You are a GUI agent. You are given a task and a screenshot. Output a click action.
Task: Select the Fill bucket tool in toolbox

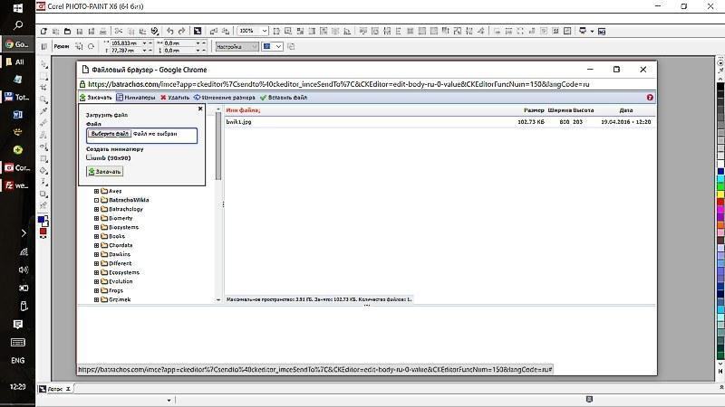(x=43, y=170)
